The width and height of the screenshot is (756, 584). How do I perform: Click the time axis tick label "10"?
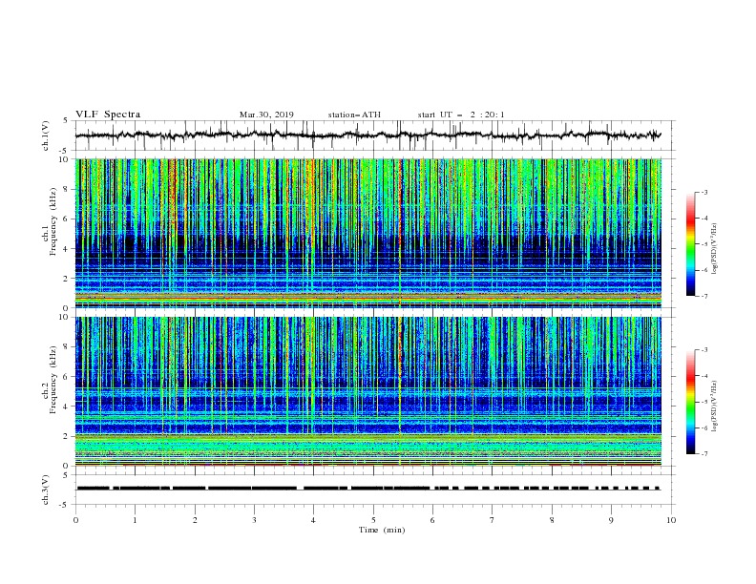click(x=671, y=520)
